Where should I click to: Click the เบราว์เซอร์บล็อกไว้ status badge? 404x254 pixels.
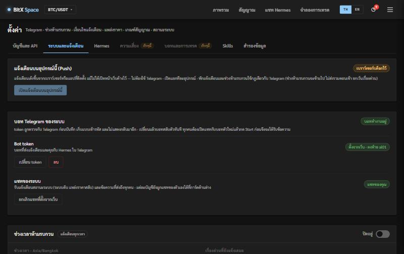tap(371, 68)
